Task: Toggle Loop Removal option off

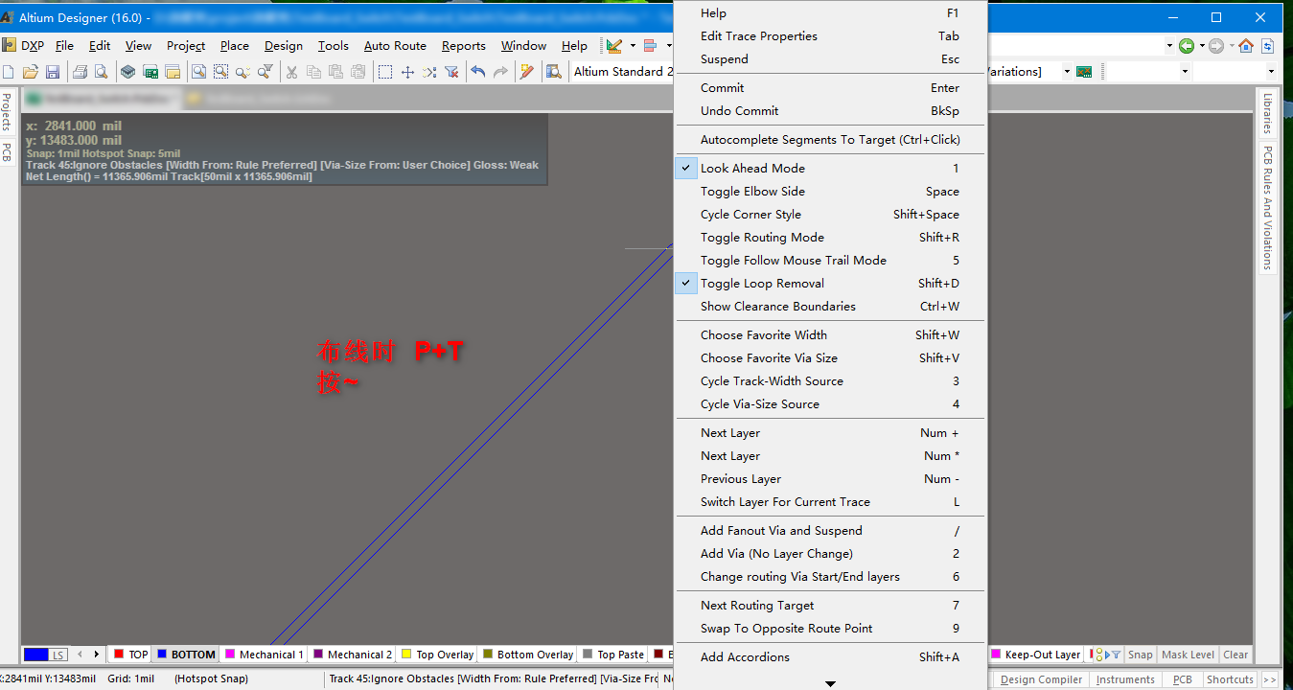Action: [762, 284]
